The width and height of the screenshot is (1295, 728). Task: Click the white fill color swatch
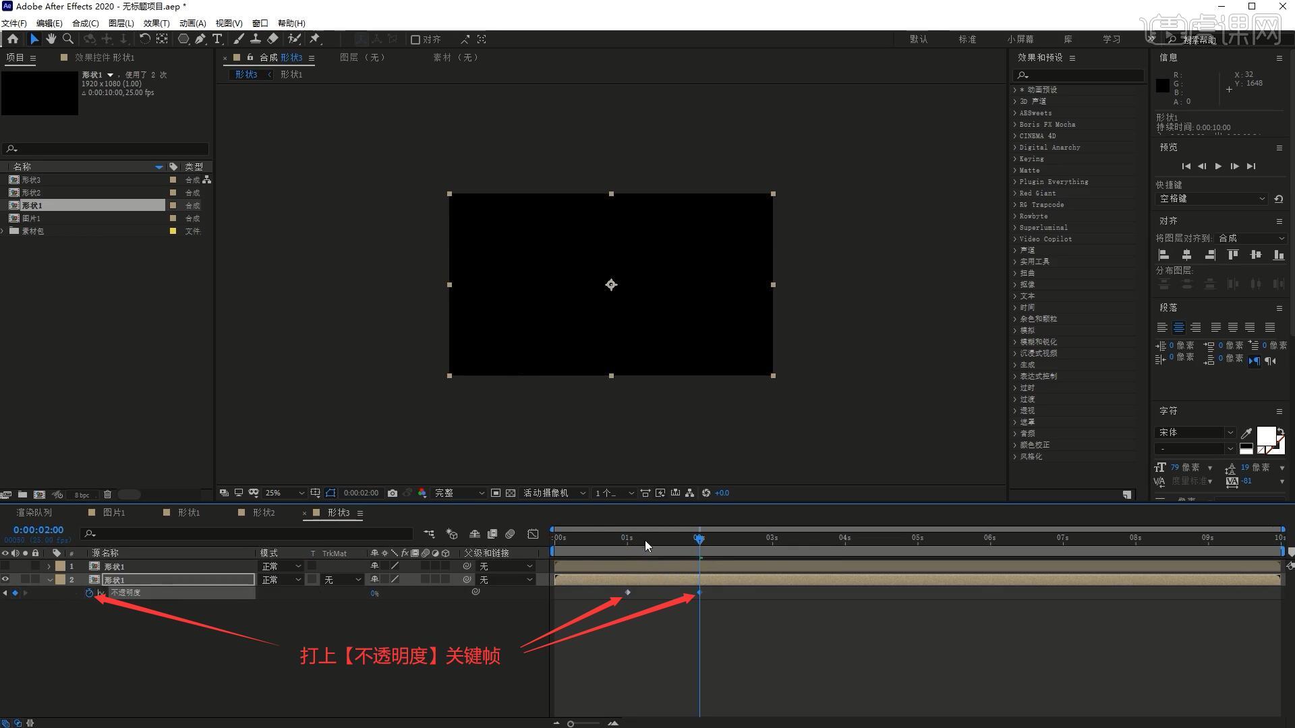[1265, 435]
